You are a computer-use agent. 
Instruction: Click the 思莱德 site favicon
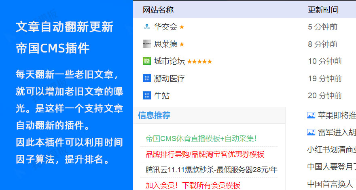[x=147, y=44]
